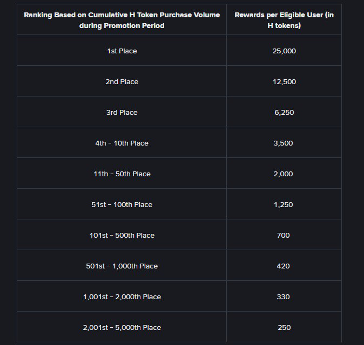The image size is (364, 345).
Task: Select the 2nd Place cell
Action: point(122,82)
